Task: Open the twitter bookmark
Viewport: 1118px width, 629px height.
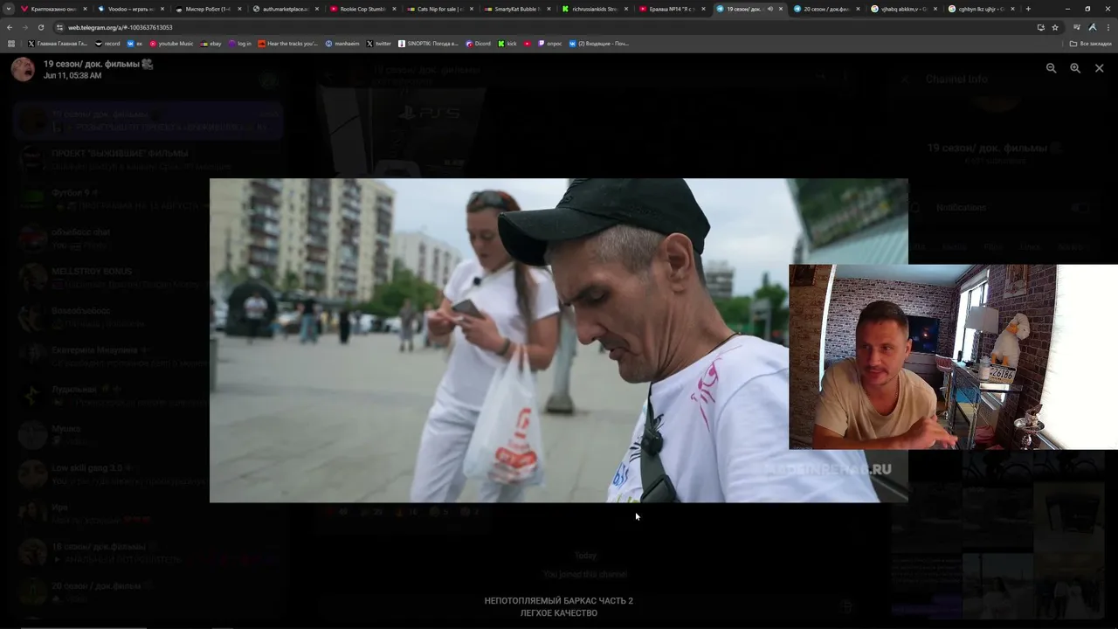Action: coord(379,43)
